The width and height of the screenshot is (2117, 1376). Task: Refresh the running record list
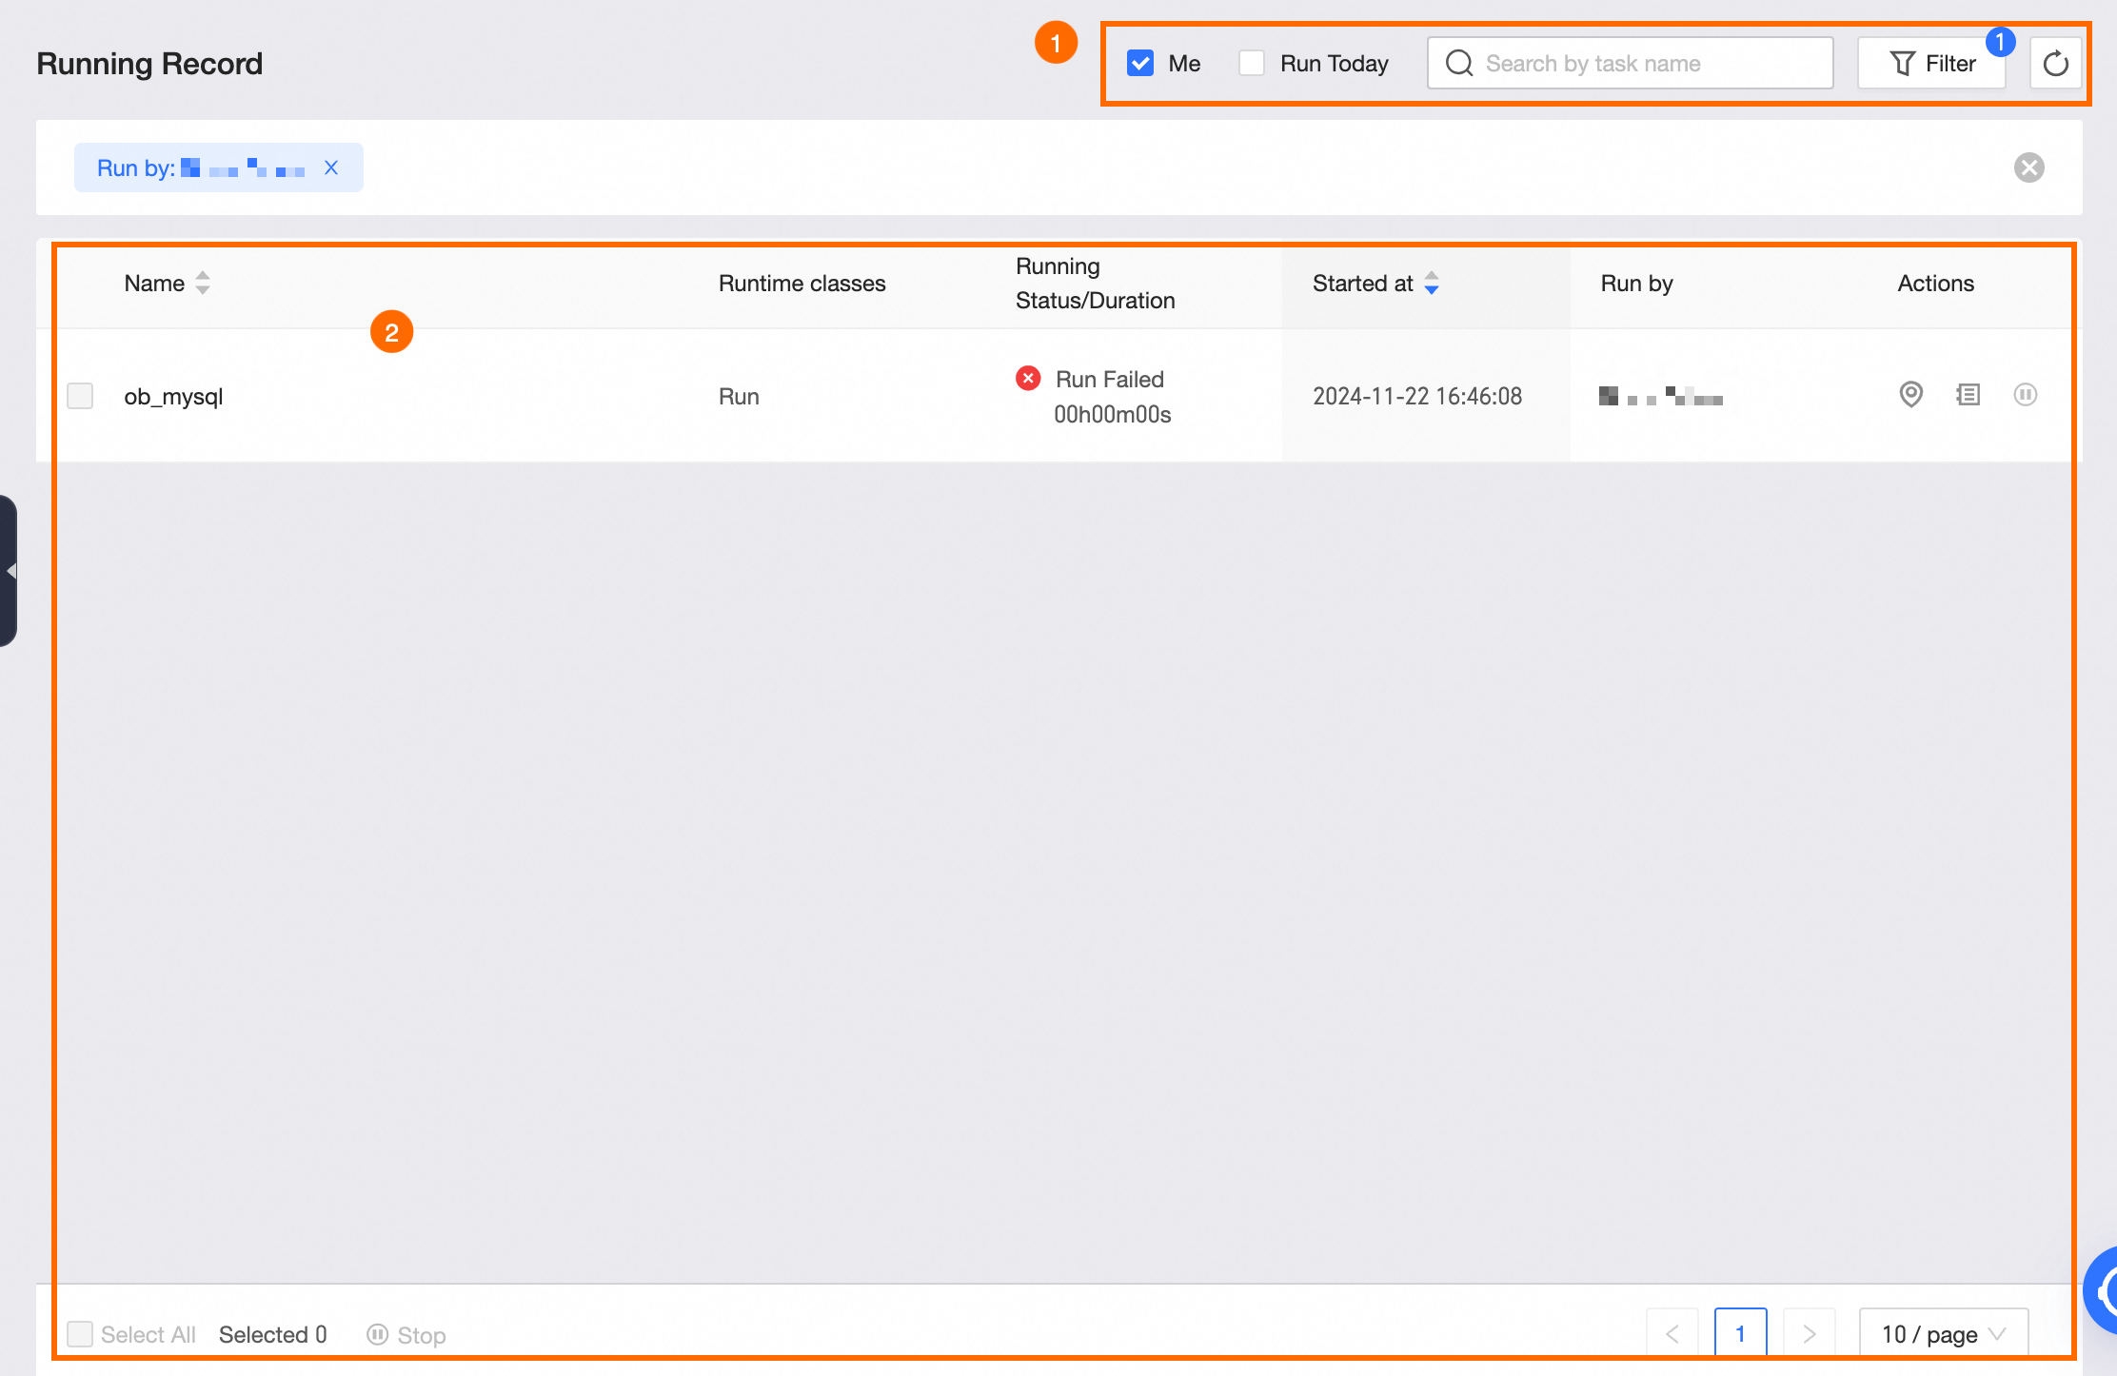pyautogui.click(x=2055, y=63)
